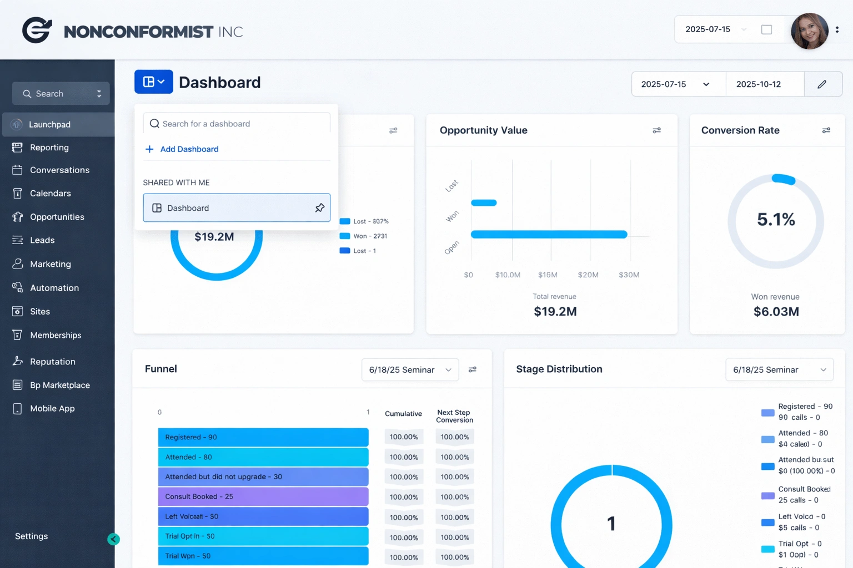Click the pencil edit icon beside date range

pyautogui.click(x=822, y=84)
